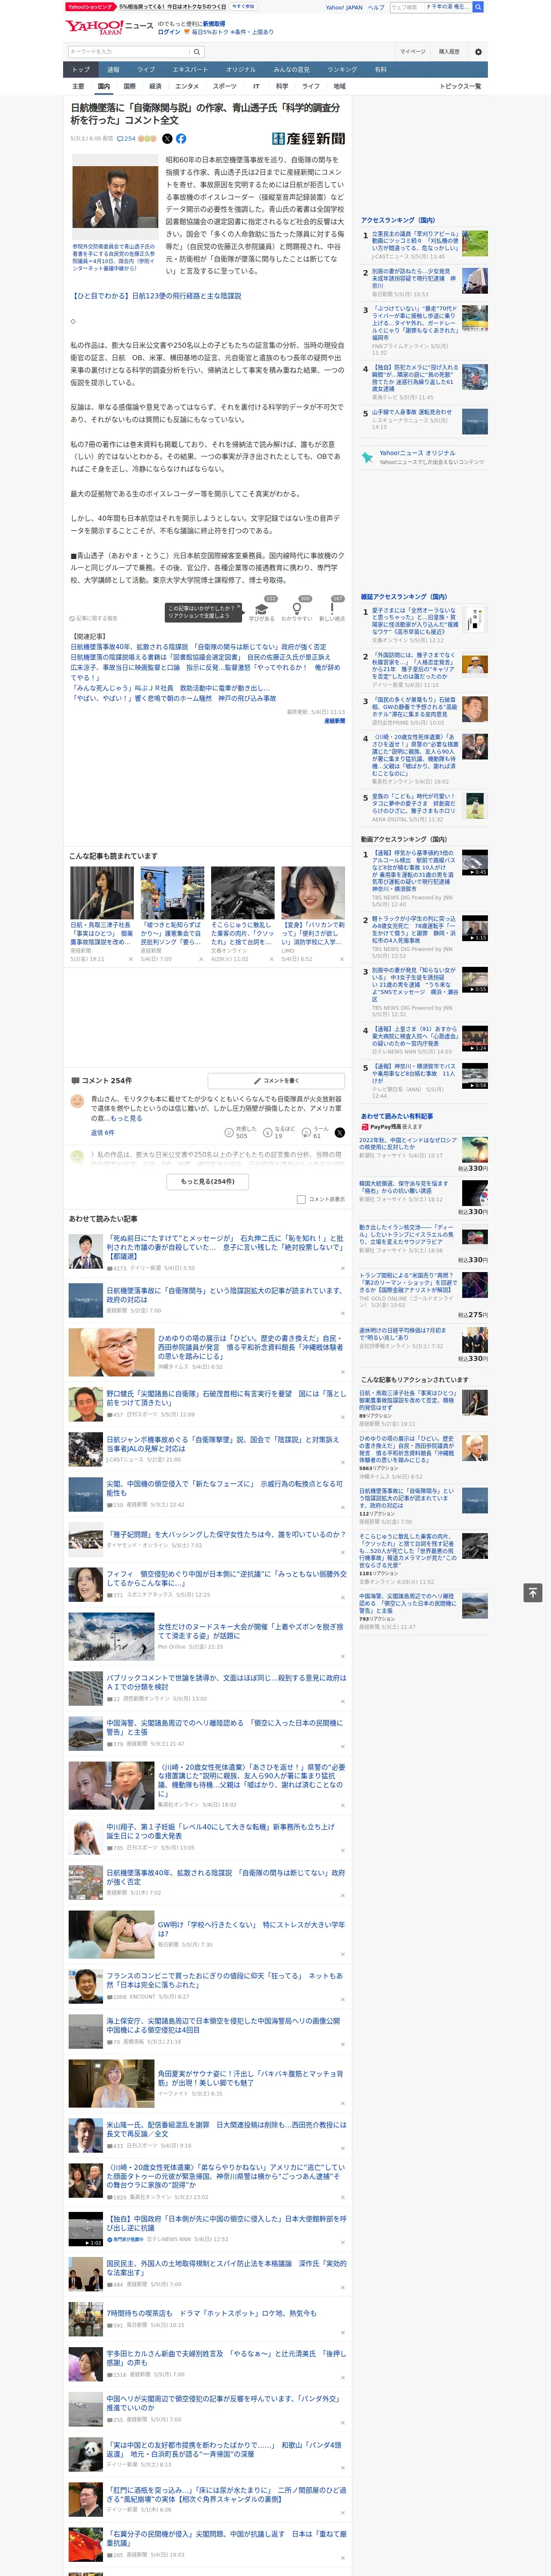Open access ranking item 5 山手線で人身事故
Viewport: 551px width, 2576px height.
point(411,412)
